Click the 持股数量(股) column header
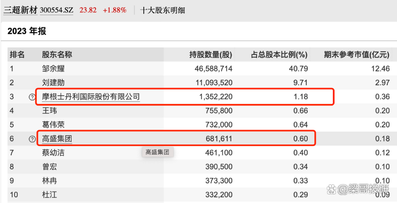This screenshot has width=397, height=203. tap(211, 54)
